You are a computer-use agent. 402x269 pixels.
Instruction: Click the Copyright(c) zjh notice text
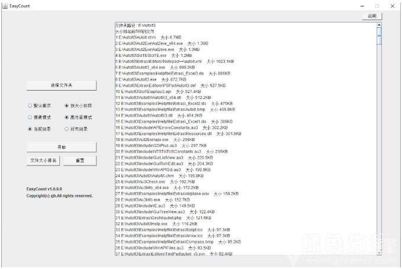tap(59, 196)
